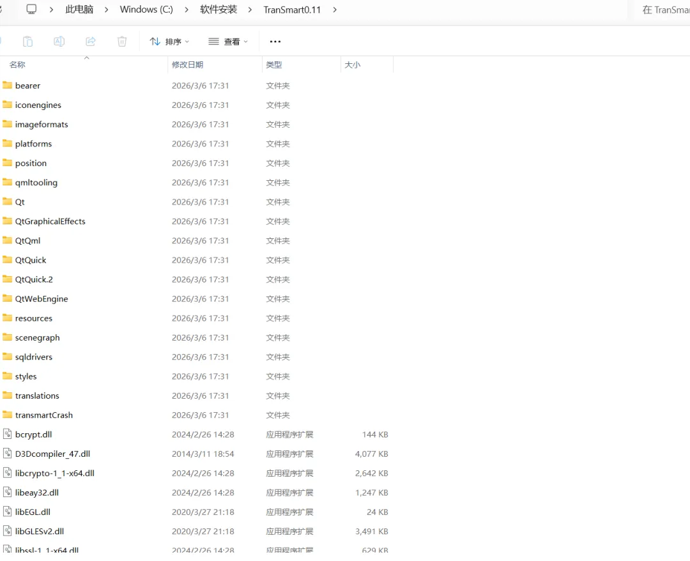Click the 144 KB size of bcrypt.dll

375,434
